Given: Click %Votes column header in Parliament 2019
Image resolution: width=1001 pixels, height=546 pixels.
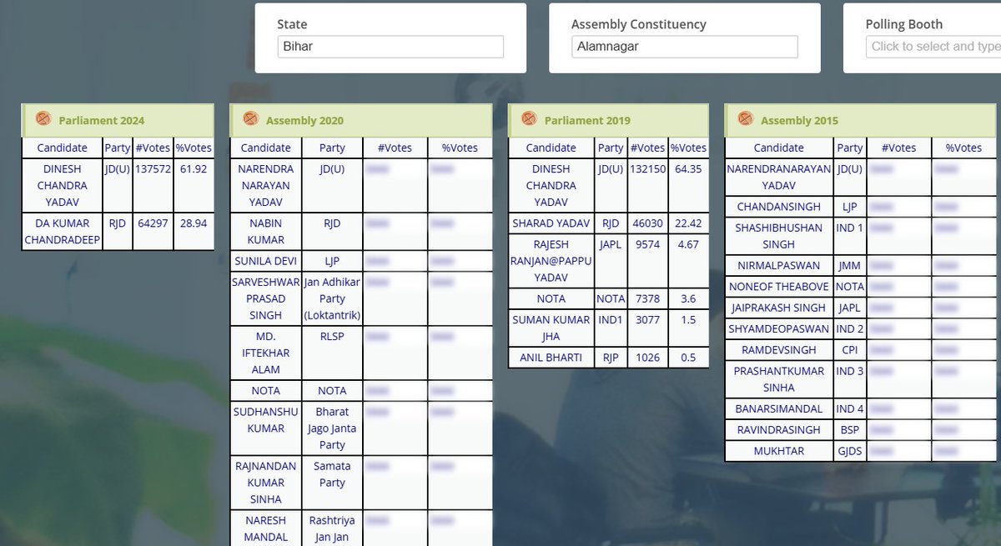Looking at the screenshot, I should (688, 148).
